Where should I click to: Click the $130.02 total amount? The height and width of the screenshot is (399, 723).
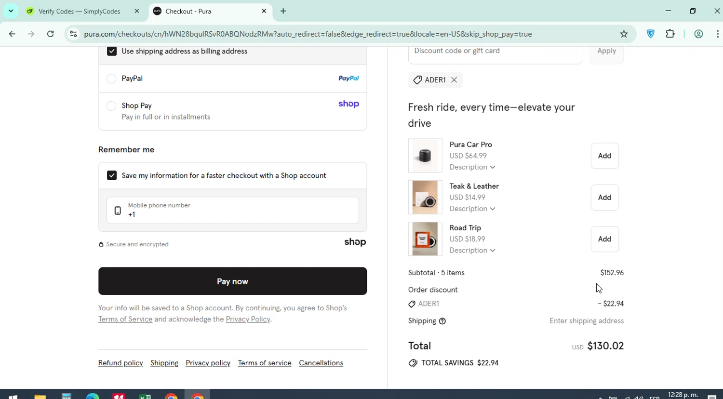point(605,346)
